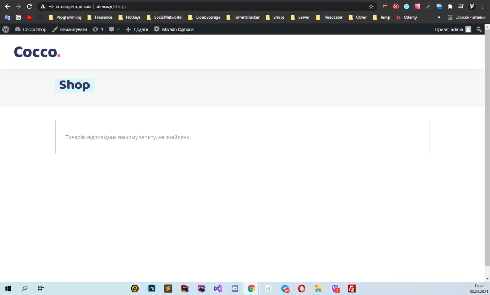Open the Shops bookmarks folder
Viewport: 490px width, 295px height.
point(275,17)
